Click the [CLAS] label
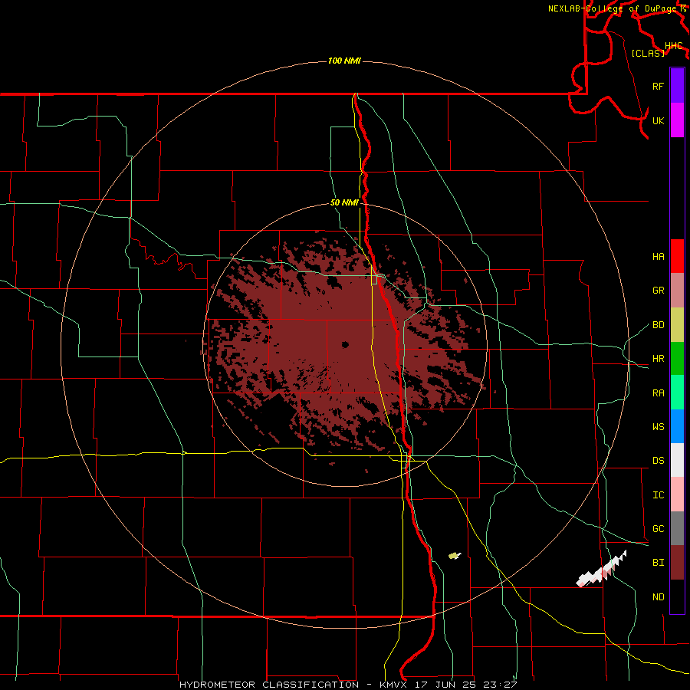The image size is (690, 690). [648, 53]
